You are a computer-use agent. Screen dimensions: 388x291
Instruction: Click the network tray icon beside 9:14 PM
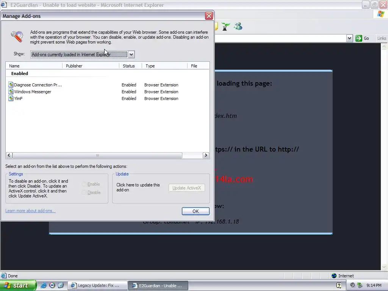tap(360, 285)
